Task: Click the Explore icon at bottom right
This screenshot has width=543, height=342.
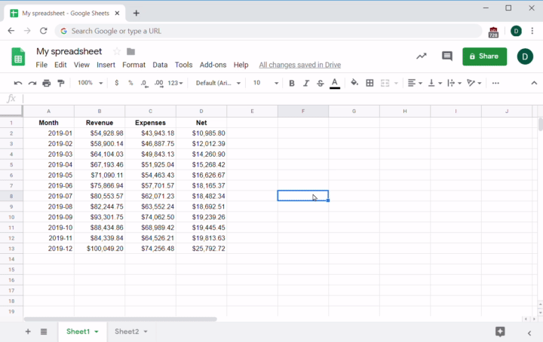Action: 500,331
